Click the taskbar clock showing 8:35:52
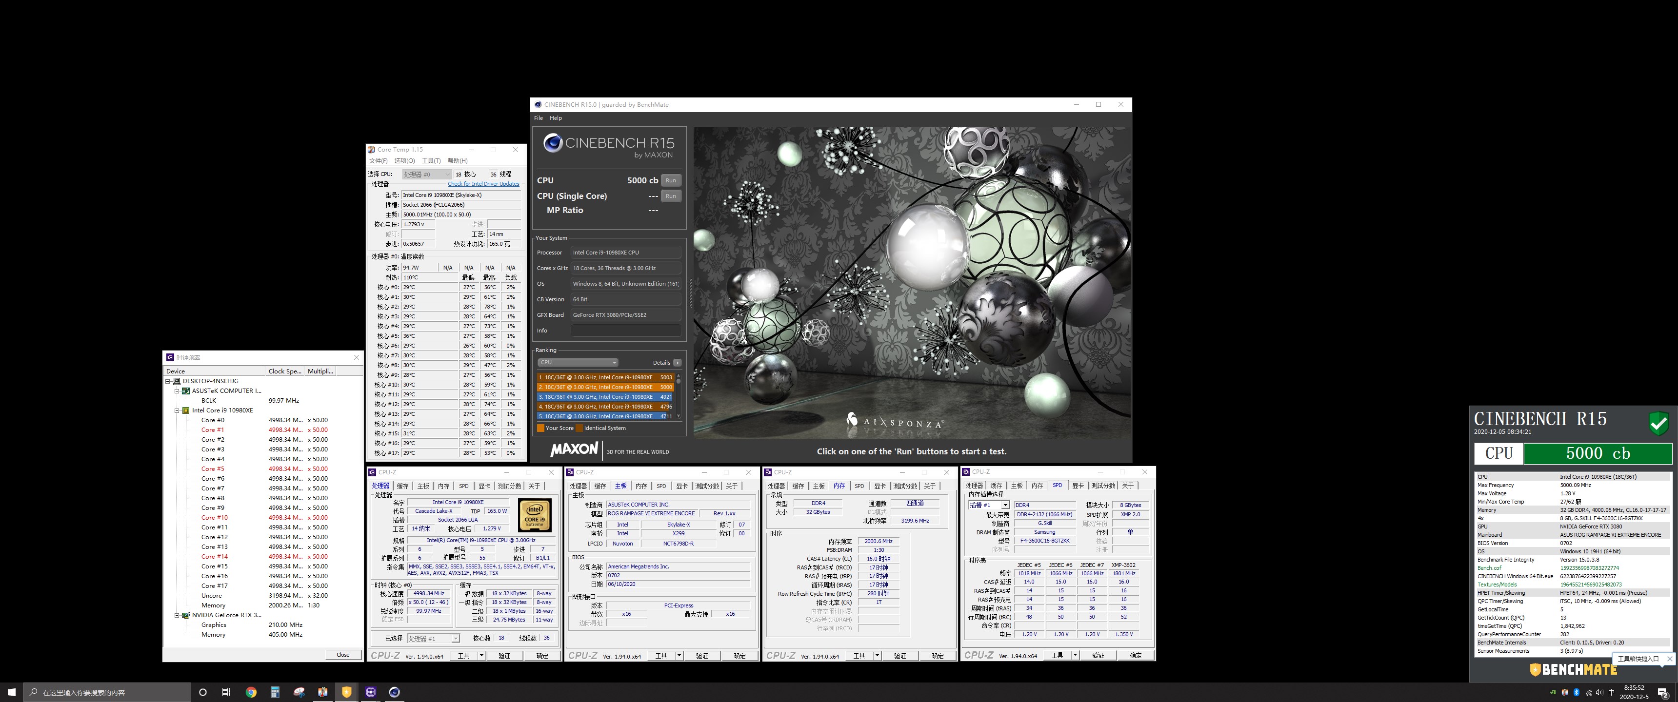Screen dimensions: 1678x702 [1634, 692]
